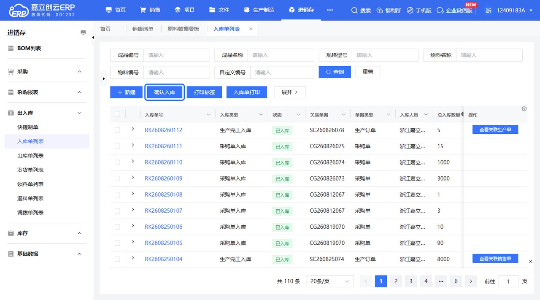
Task: Check the row RK2608260109
Action: [x=117, y=178]
